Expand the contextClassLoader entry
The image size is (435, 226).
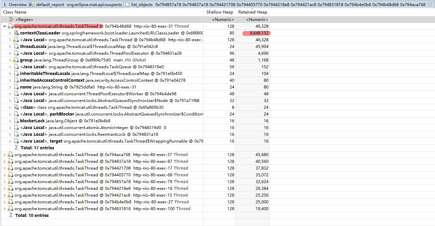point(10,33)
